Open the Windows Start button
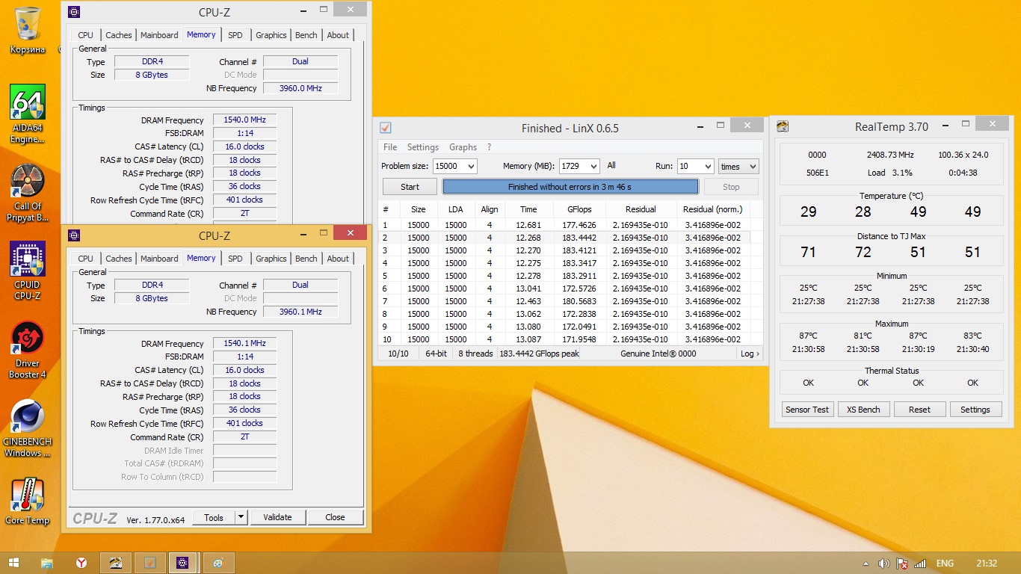 pos(13,563)
